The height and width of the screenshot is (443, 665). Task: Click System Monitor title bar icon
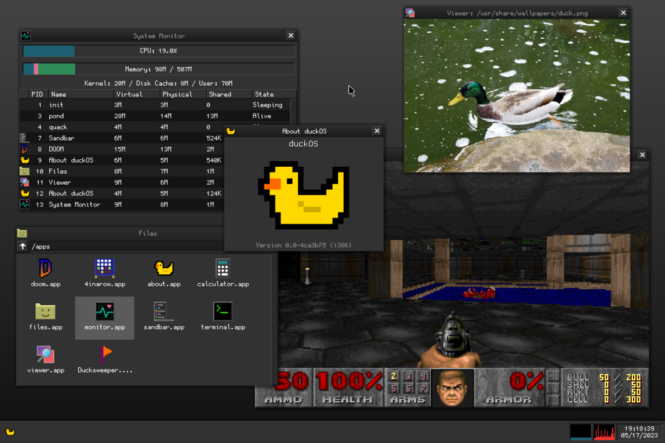[26, 35]
